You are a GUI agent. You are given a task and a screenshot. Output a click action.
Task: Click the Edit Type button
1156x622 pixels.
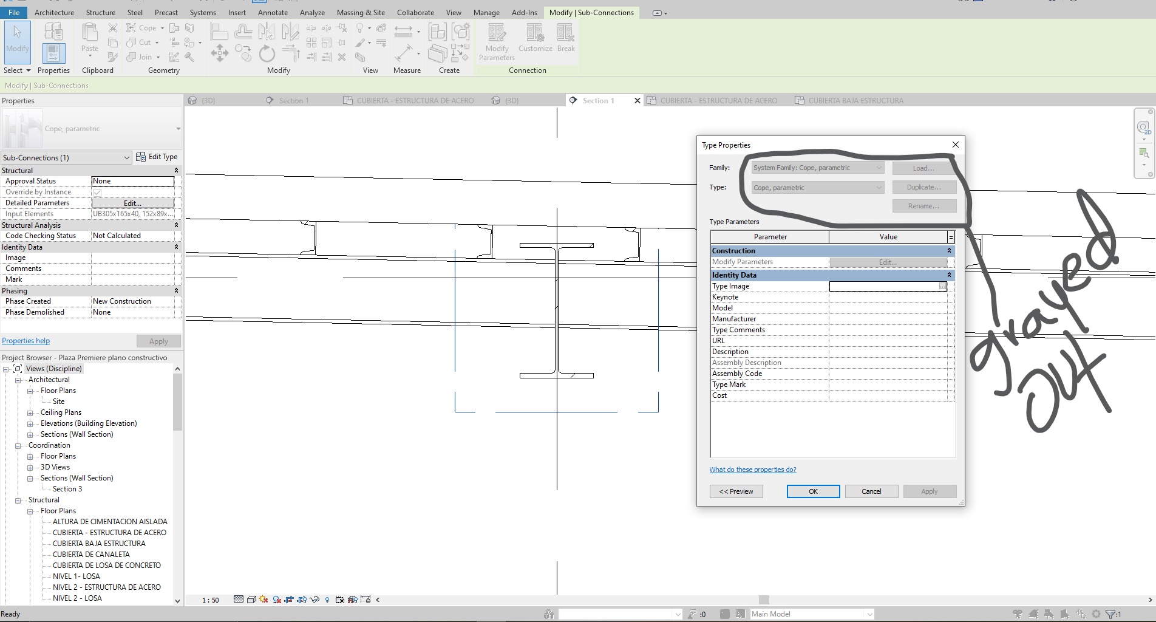[157, 157]
